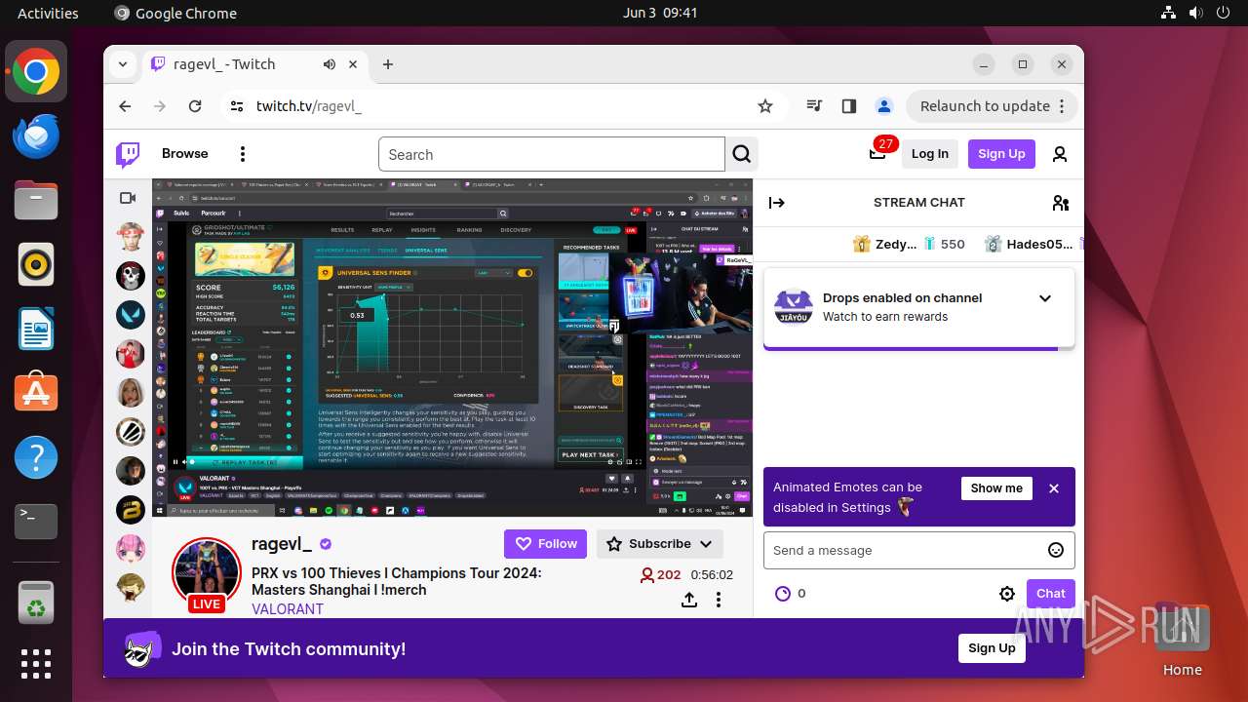Open the VALORANT category link
Screen dimensions: 1248x702
[288, 608]
